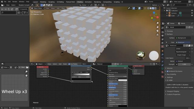Image resolution: width=194 pixels, height=109 pixels.
Task: Switch to the Layout workspace tab
Action: (35, 2)
